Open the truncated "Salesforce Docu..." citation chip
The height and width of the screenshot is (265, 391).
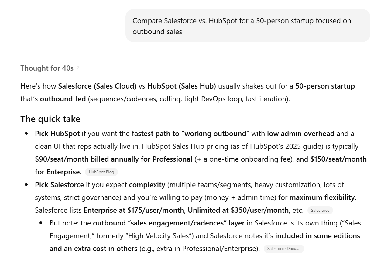283,249
